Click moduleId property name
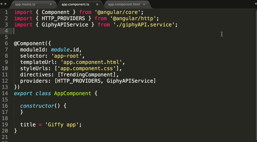257x142 pixels. pos(33,50)
